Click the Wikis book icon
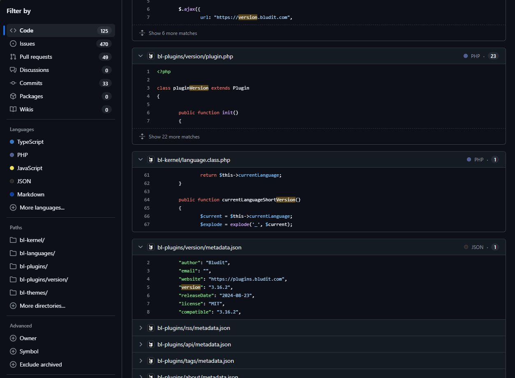Viewport: 515px width, 378px height. point(13,109)
